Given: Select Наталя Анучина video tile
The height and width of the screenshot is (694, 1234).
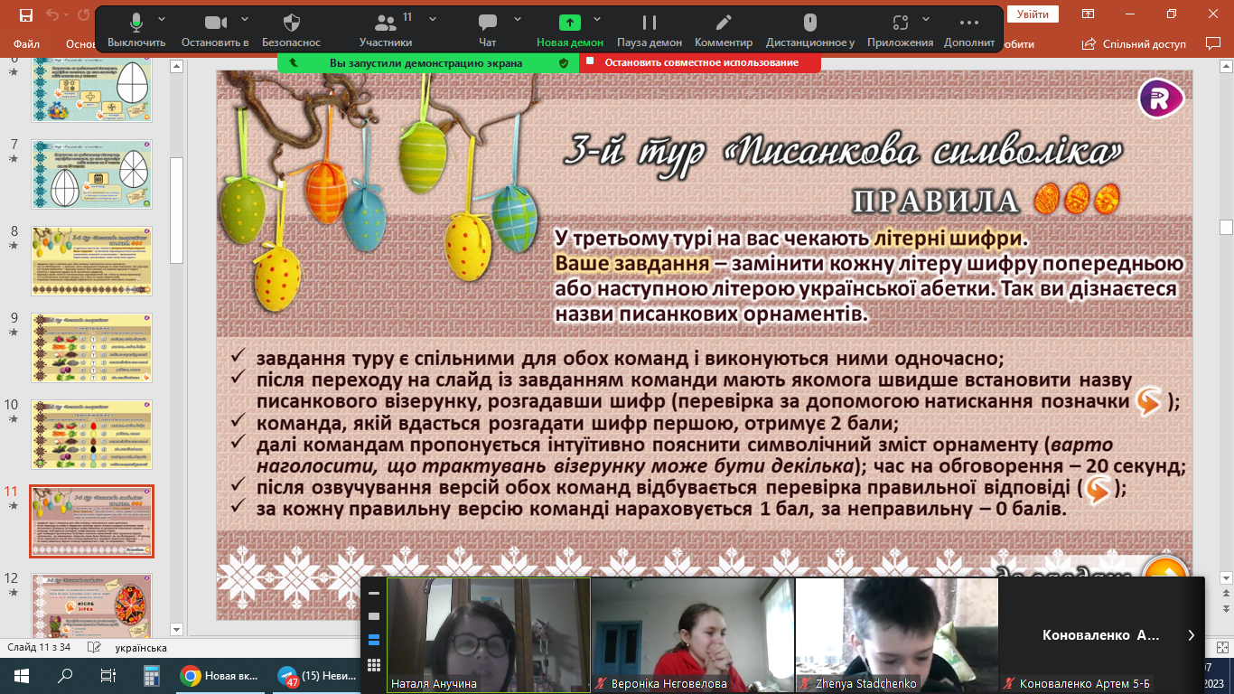Looking at the screenshot, I should (x=489, y=635).
